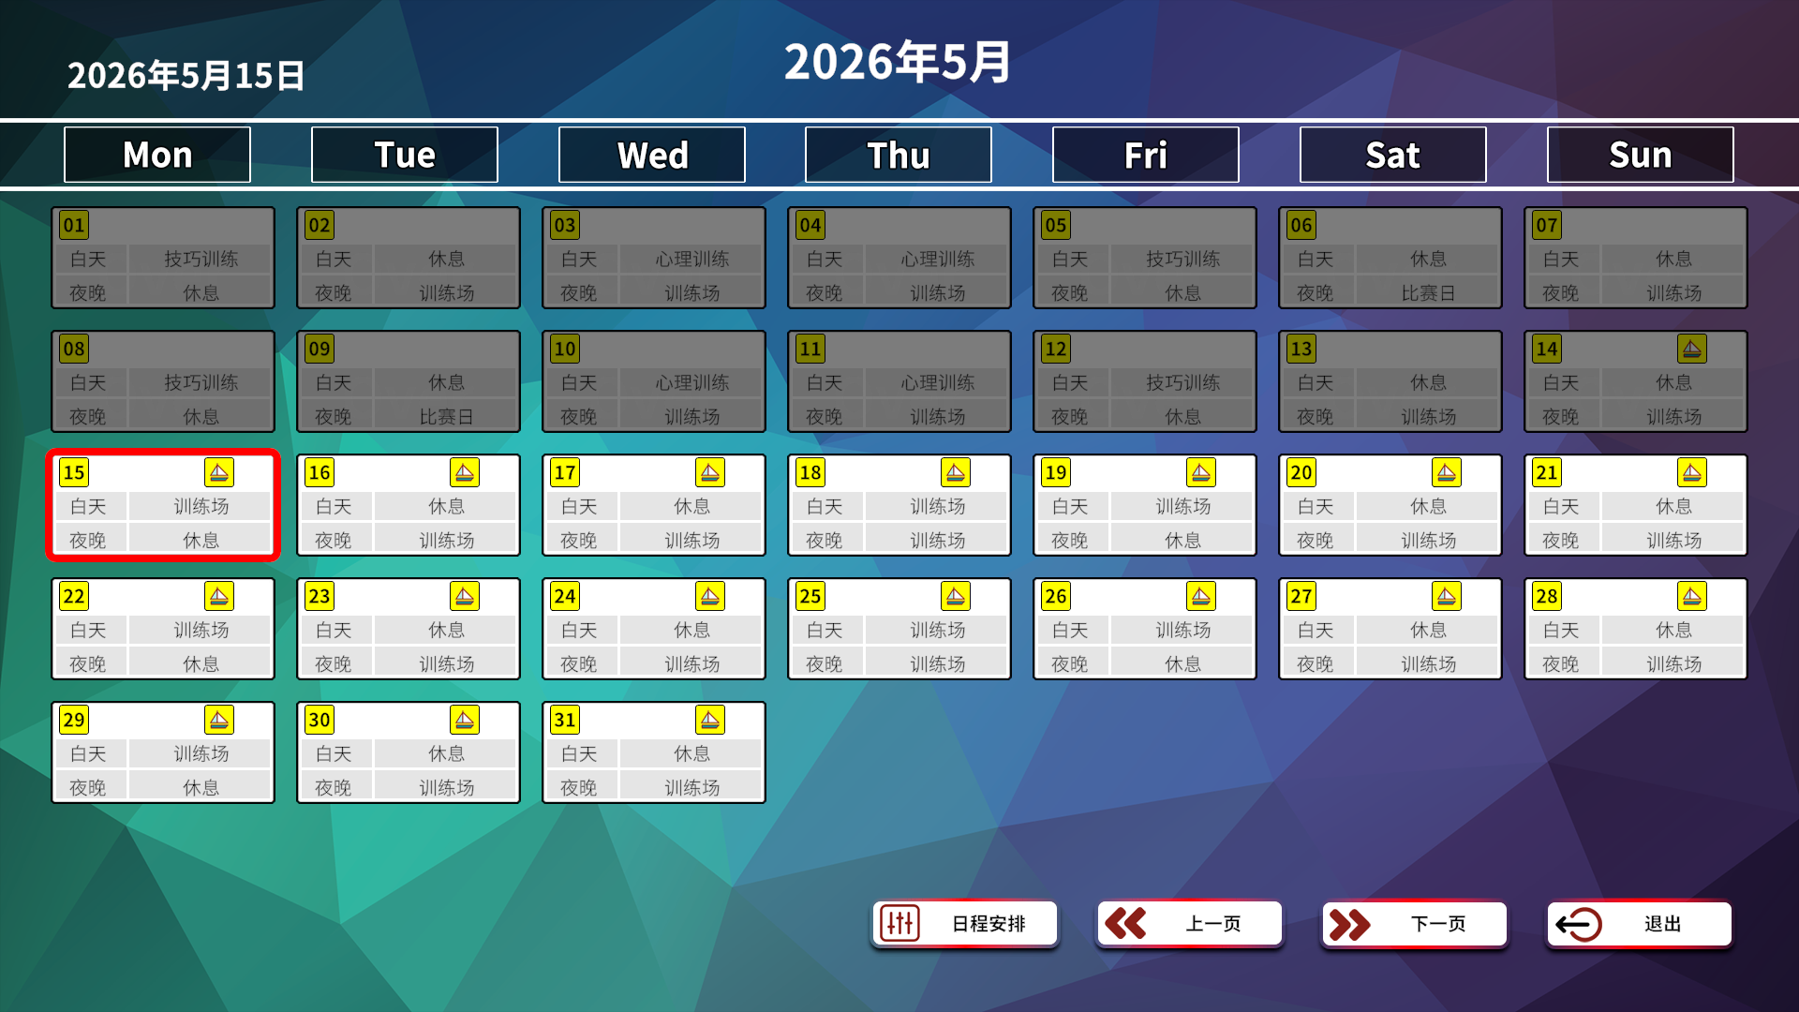Click the sailboat icon on May 14
The image size is (1799, 1012).
[1692, 349]
